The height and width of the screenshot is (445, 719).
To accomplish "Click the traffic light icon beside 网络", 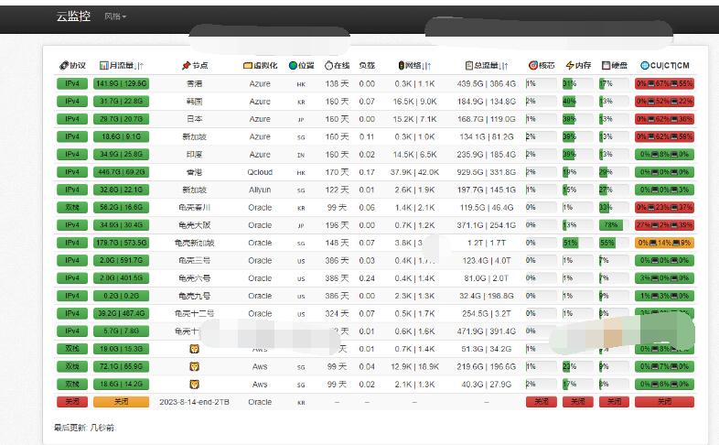I will (x=401, y=66).
